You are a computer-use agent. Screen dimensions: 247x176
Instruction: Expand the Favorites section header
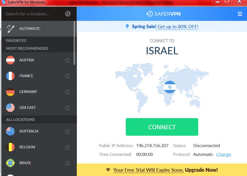click(x=16, y=41)
